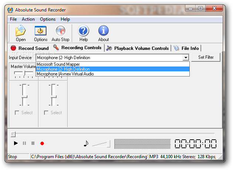Screen dimensions: 233x170
Task: Open the Auto Stop gears icon
Action: 61,33
